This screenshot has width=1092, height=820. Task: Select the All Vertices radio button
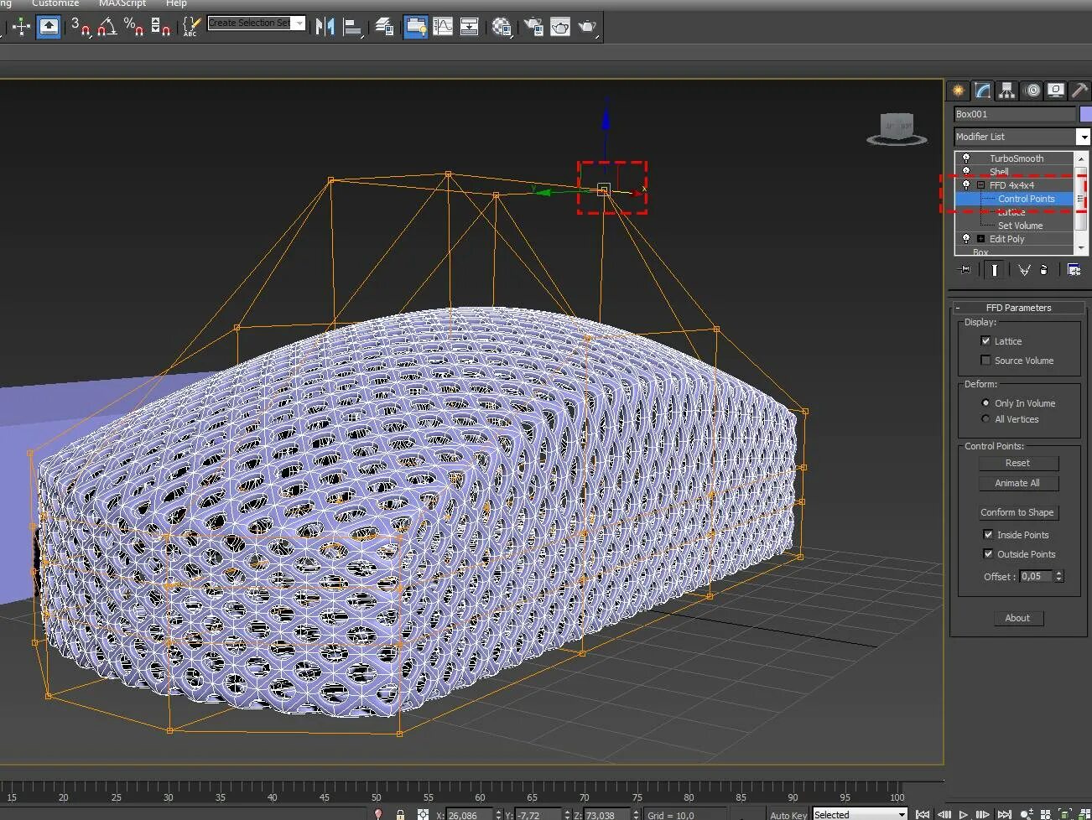point(986,419)
